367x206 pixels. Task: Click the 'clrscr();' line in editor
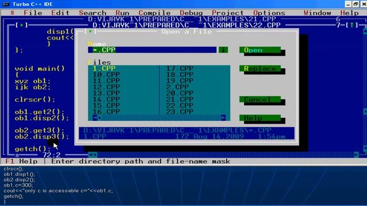(x=35, y=100)
